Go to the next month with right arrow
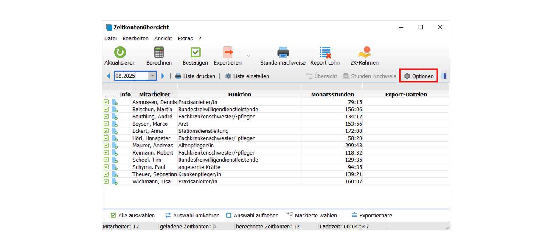Viewport: 559px width, 239px height. pyautogui.click(x=163, y=76)
